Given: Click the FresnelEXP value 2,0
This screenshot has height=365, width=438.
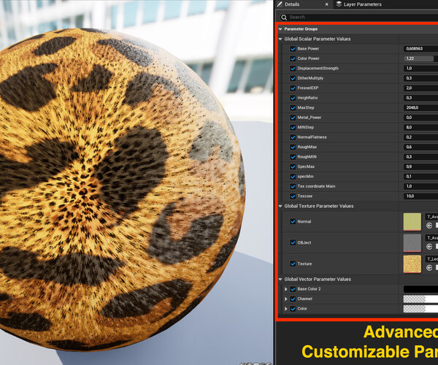Looking at the screenshot, I should pyautogui.click(x=420, y=88).
